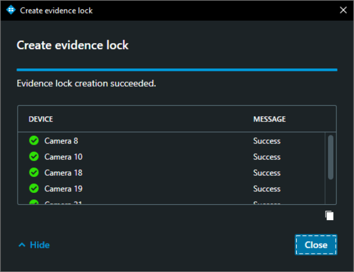
Task: Click the Success message for Camera 8
Action: (x=267, y=141)
